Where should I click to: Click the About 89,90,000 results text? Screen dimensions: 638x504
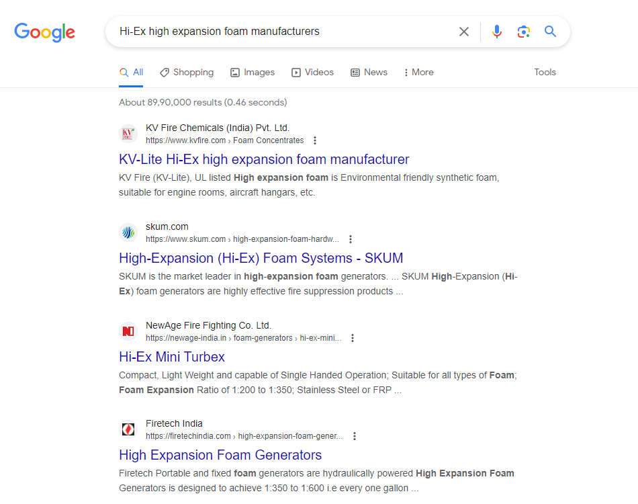coord(203,103)
